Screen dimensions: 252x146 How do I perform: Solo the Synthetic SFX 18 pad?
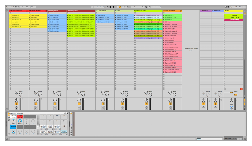[59, 134]
